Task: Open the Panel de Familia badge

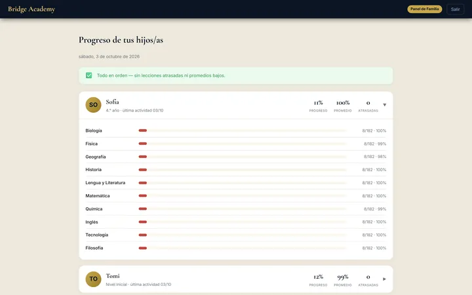Action: (424, 9)
